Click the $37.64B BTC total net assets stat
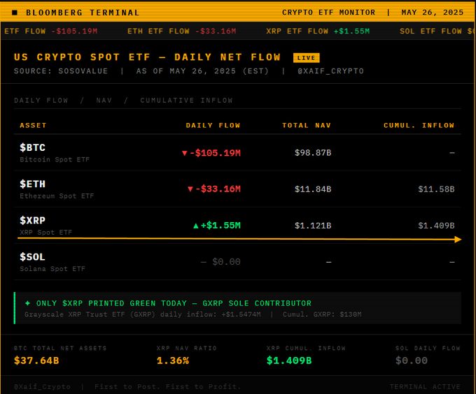This screenshot has height=394, width=476. 36,360
